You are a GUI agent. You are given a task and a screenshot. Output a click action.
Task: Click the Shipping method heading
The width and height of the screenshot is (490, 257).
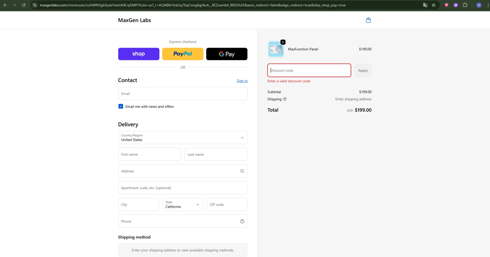pyautogui.click(x=134, y=237)
